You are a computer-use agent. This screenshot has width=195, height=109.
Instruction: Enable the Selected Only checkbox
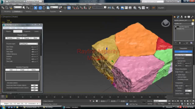(176, 61)
